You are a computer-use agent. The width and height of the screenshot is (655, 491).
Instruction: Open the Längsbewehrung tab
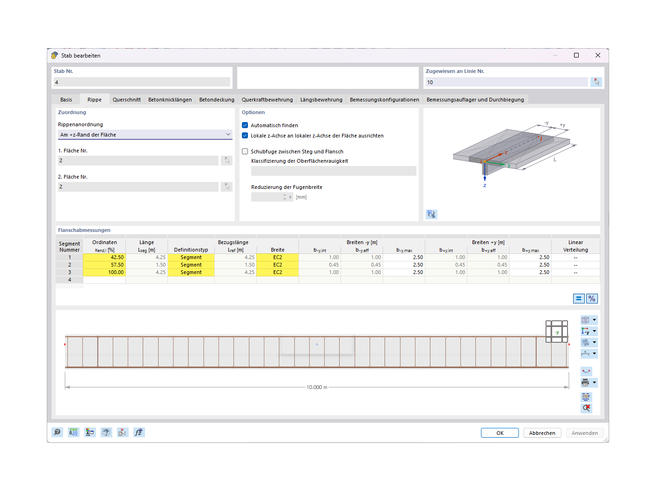321,100
